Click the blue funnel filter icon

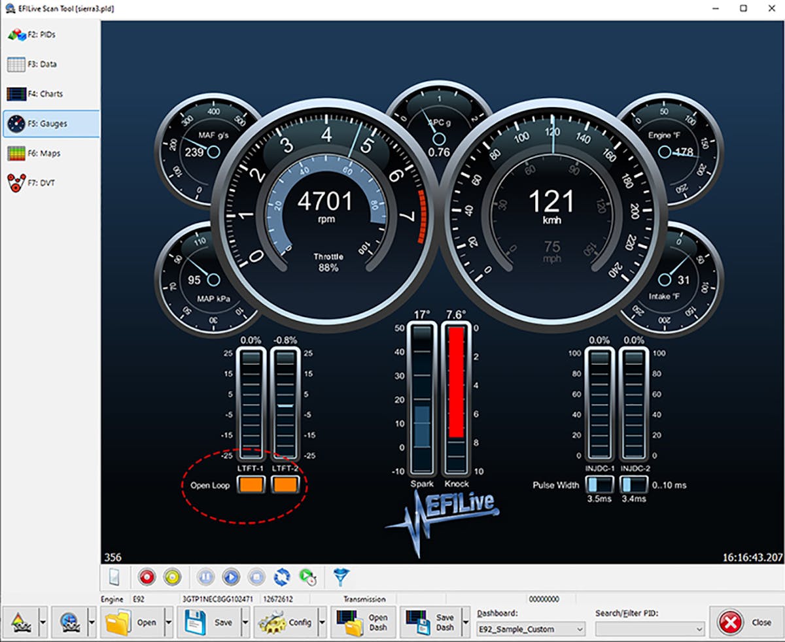pos(341,577)
